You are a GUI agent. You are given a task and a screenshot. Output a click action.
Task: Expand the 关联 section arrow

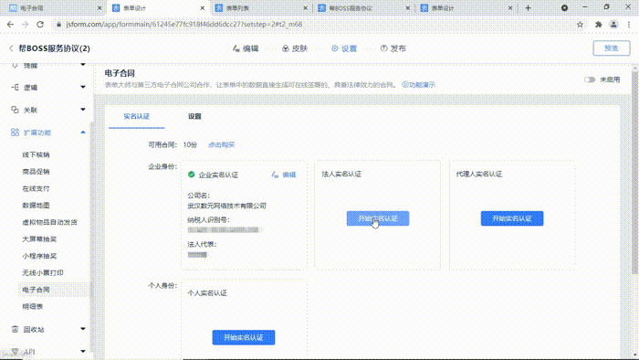click(x=83, y=110)
